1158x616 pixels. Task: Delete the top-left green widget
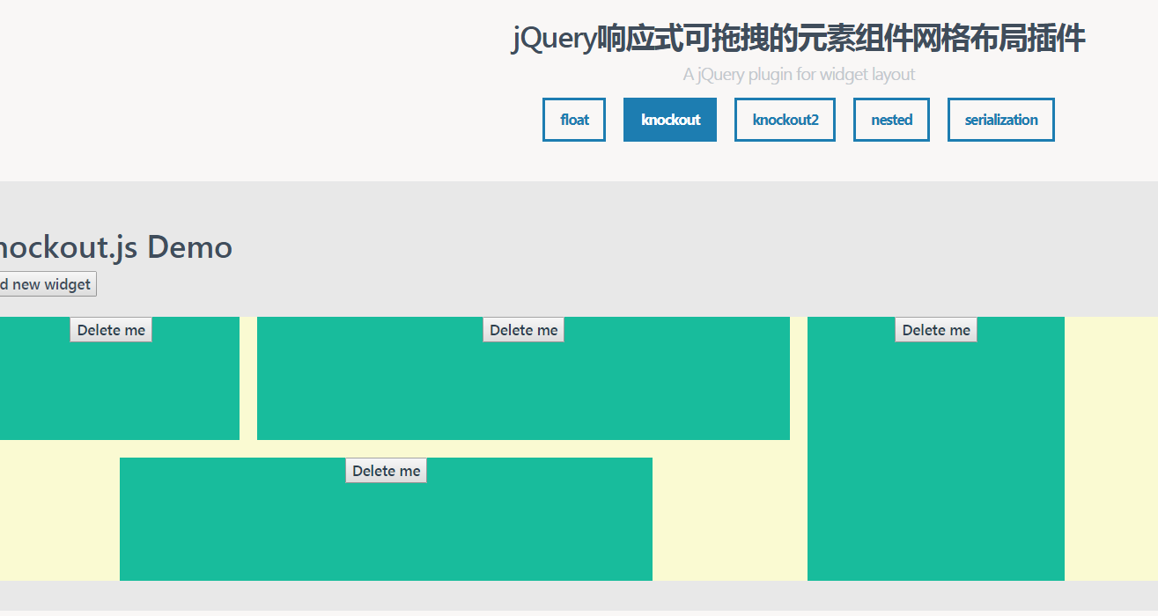click(x=111, y=330)
